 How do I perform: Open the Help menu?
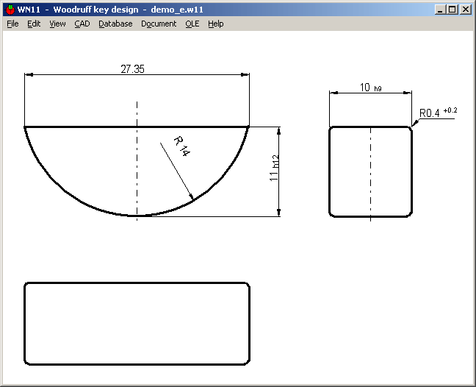click(x=215, y=24)
